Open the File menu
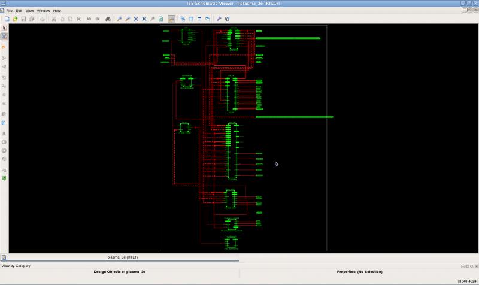The width and height of the screenshot is (479, 285). tap(9, 11)
